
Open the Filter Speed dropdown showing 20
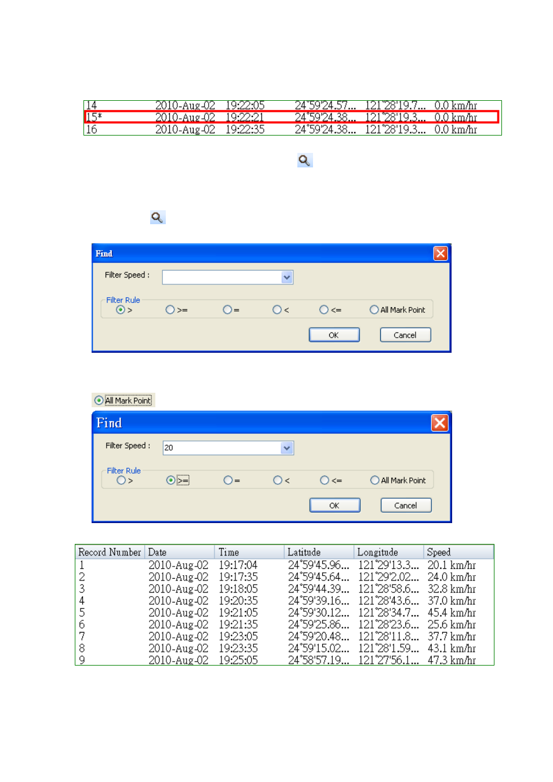click(287, 448)
